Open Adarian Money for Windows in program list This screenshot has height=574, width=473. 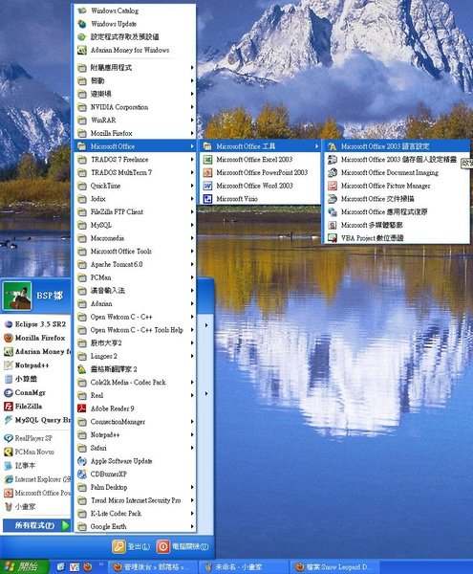[x=135, y=50]
